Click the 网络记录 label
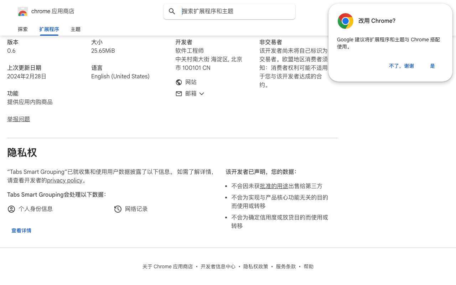 pos(136,209)
